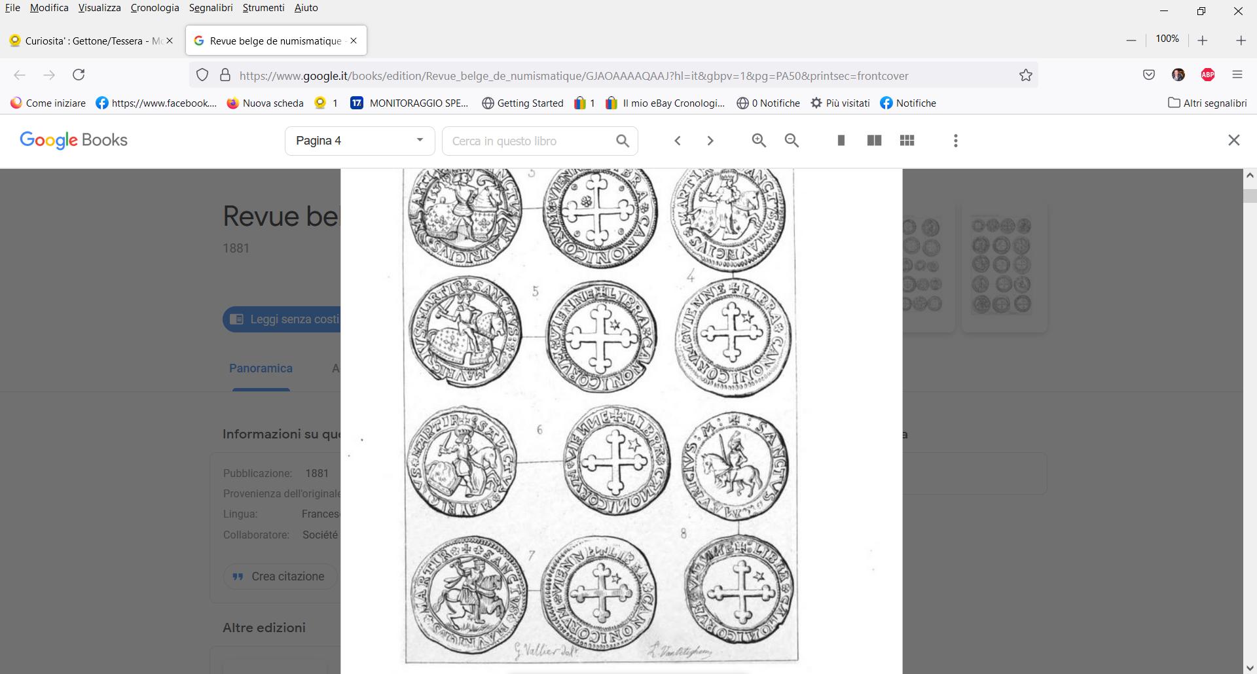Go back in browser history
The height and width of the screenshot is (674, 1257).
[20, 75]
